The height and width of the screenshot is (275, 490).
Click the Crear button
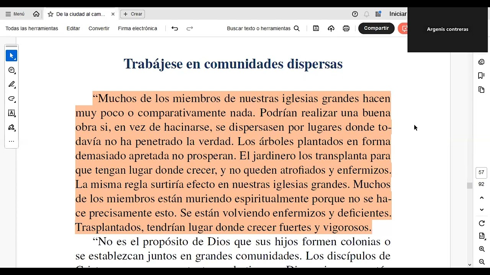tap(132, 14)
